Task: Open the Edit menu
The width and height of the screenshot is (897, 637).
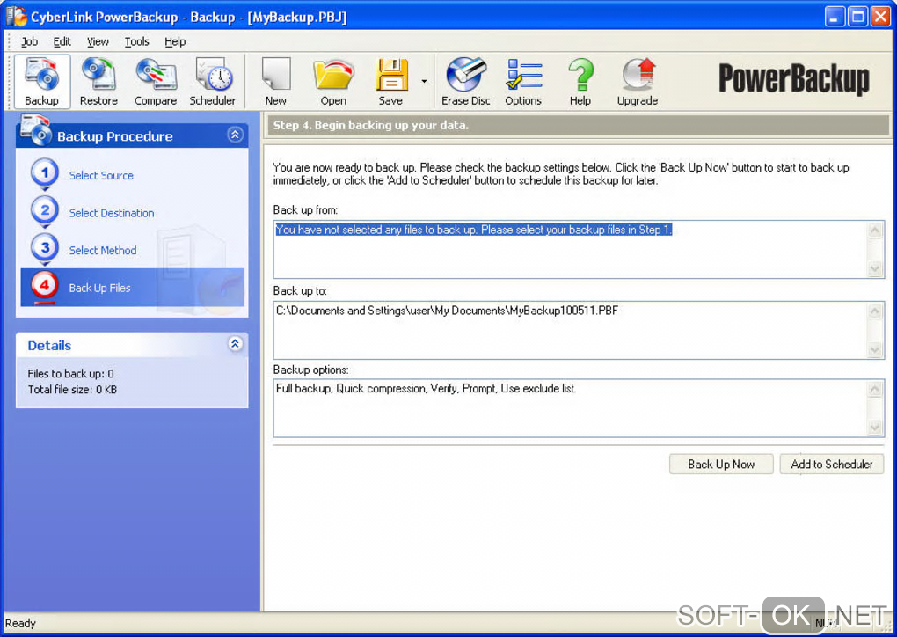Action: (62, 41)
